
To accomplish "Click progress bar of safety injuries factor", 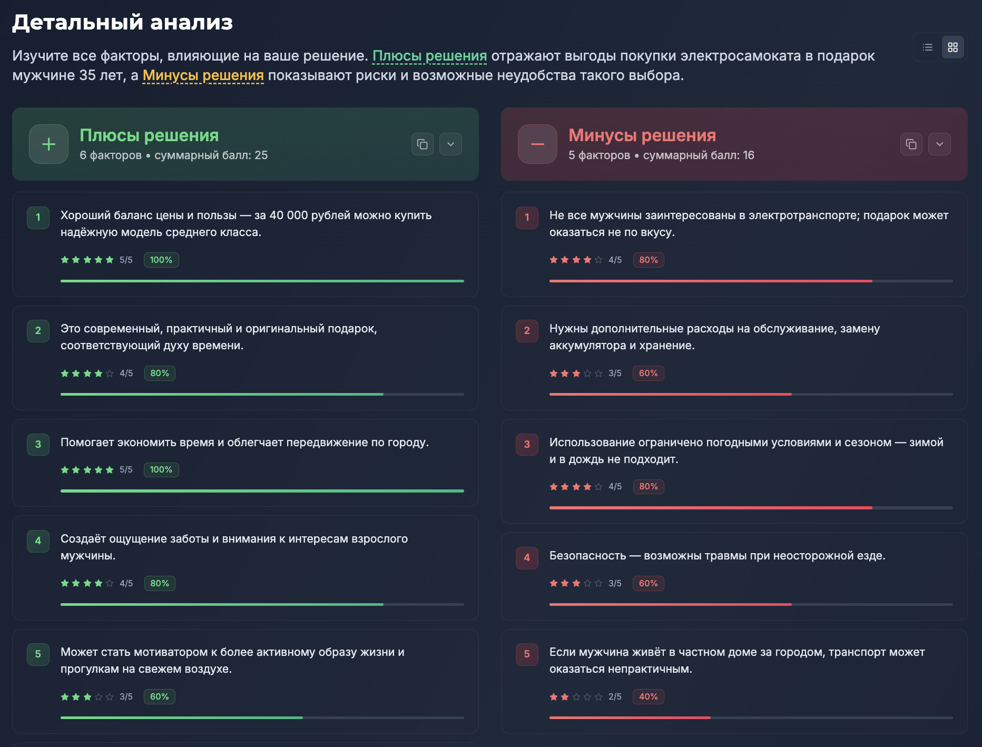I will coord(751,604).
